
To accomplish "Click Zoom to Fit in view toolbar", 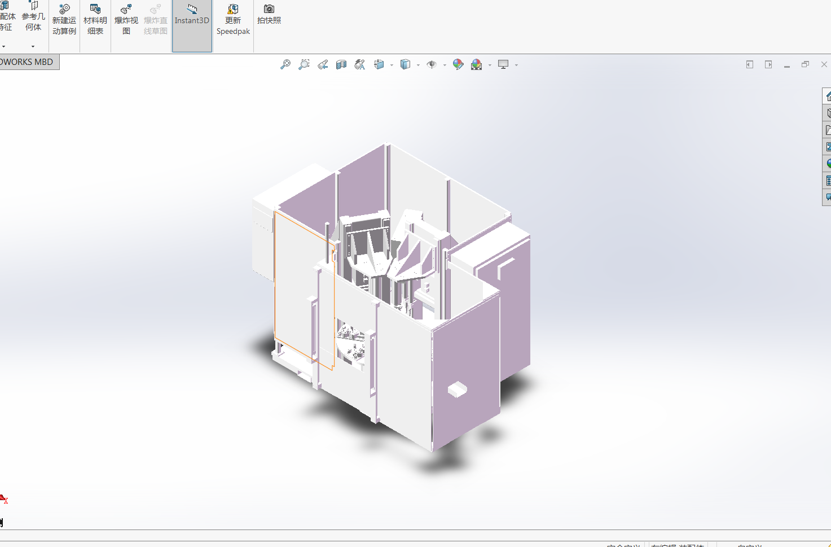I will point(285,64).
